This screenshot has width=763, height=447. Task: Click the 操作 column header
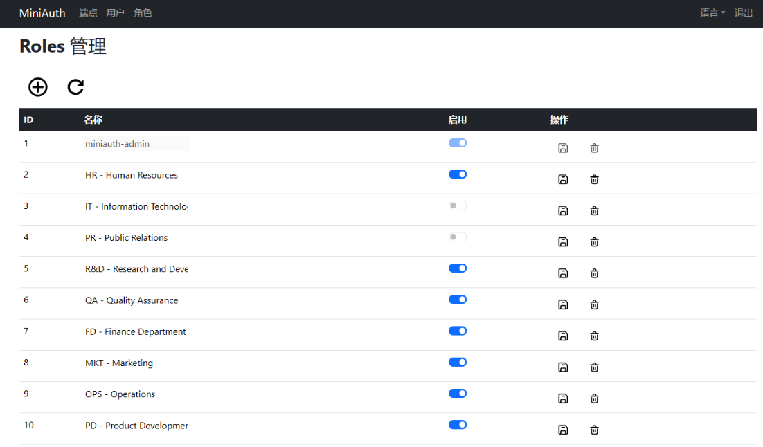coord(559,120)
